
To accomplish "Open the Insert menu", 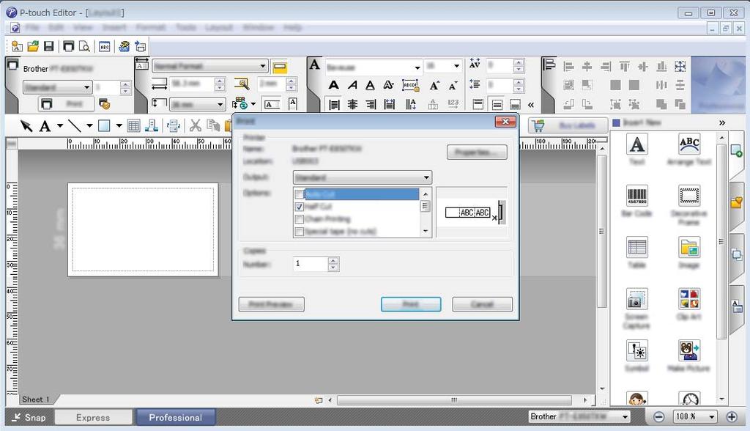I will [114, 27].
